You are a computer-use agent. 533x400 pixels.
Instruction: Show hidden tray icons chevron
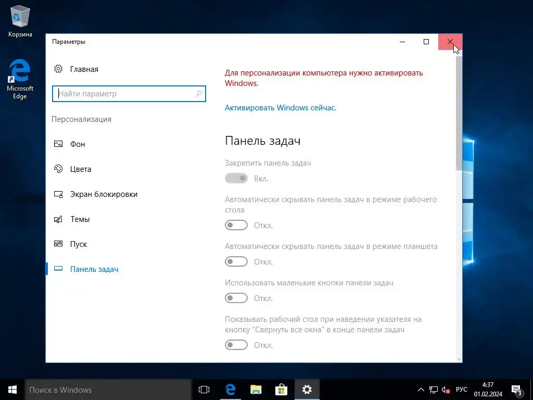(x=421, y=390)
